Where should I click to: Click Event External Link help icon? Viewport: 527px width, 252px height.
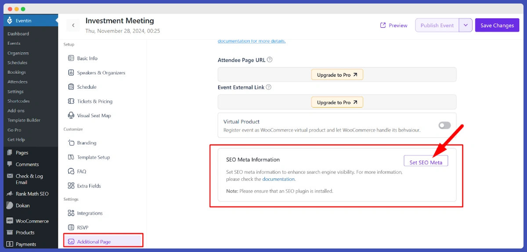[268, 87]
